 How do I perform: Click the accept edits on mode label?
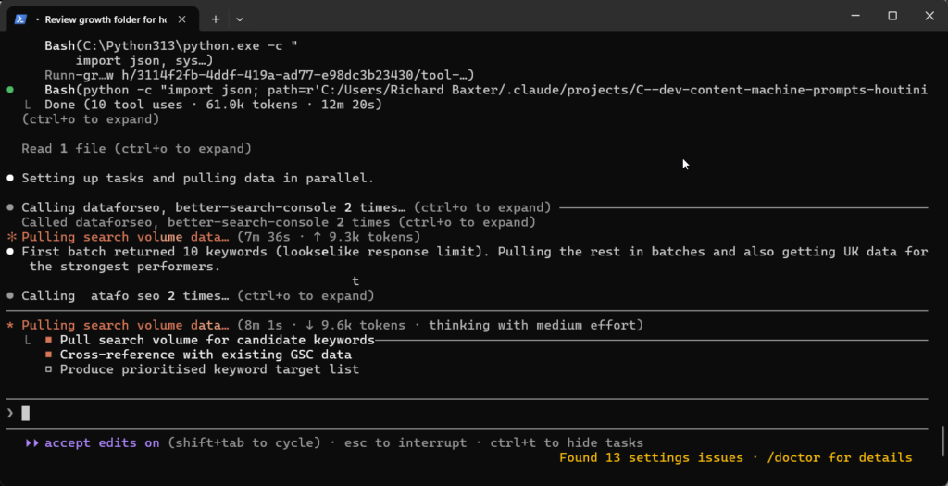point(102,442)
